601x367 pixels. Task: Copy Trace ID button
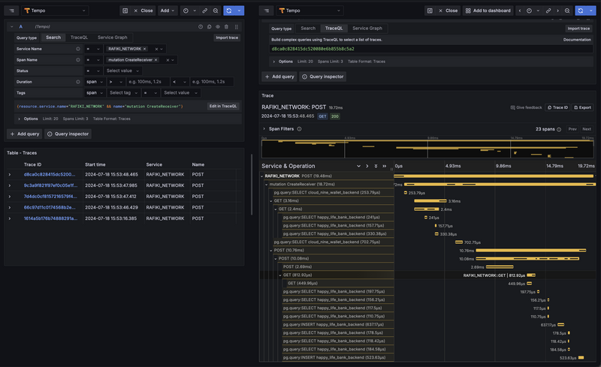(557, 107)
